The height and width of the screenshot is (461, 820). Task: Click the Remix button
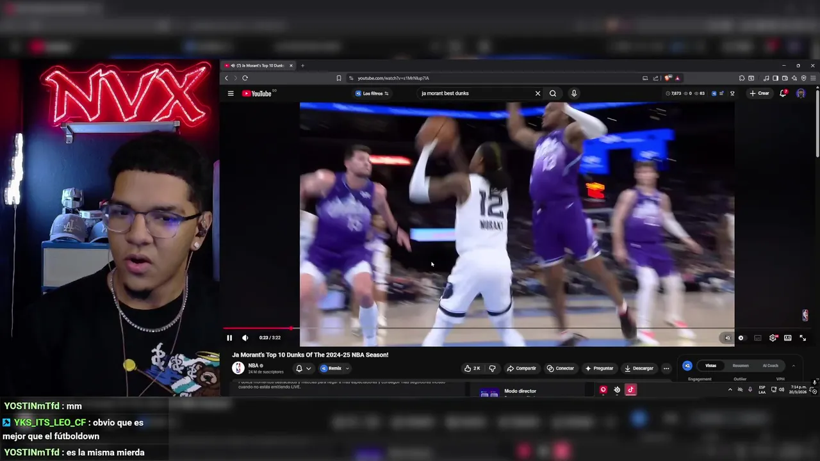tap(331, 368)
